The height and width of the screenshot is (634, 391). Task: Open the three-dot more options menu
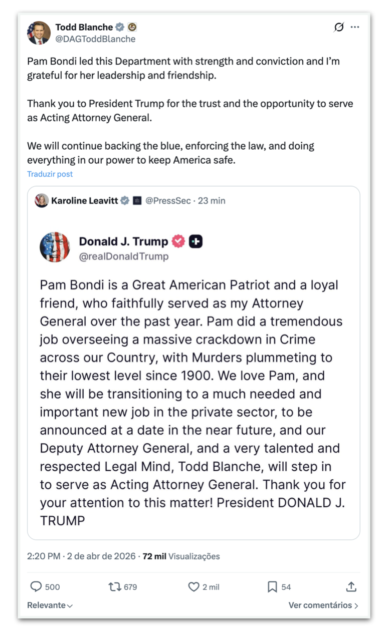pos(355,28)
